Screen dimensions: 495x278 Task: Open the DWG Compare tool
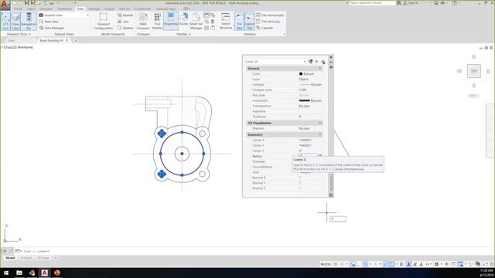coord(143,22)
